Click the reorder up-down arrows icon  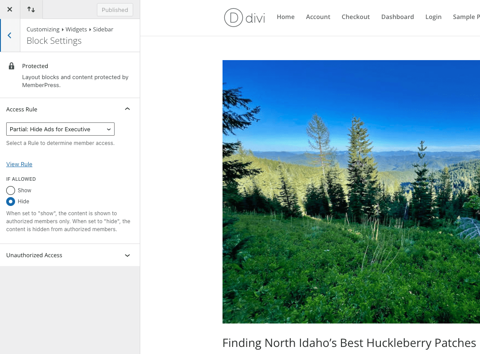tap(31, 9)
